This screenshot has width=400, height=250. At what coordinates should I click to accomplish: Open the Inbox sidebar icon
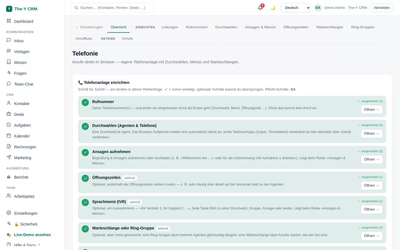(x=9, y=40)
